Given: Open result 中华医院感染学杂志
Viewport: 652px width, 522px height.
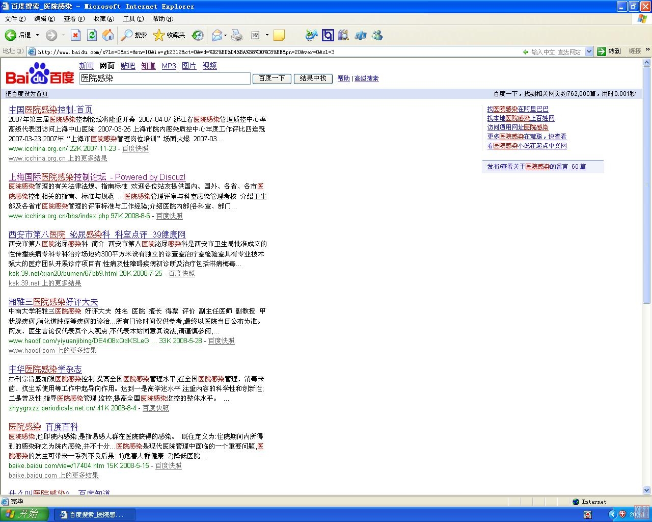Looking at the screenshot, I should 45,369.
